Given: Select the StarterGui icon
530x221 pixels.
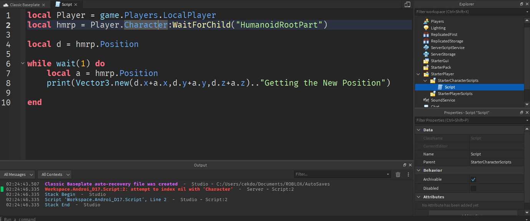Looking at the screenshot, I should pos(426,61).
